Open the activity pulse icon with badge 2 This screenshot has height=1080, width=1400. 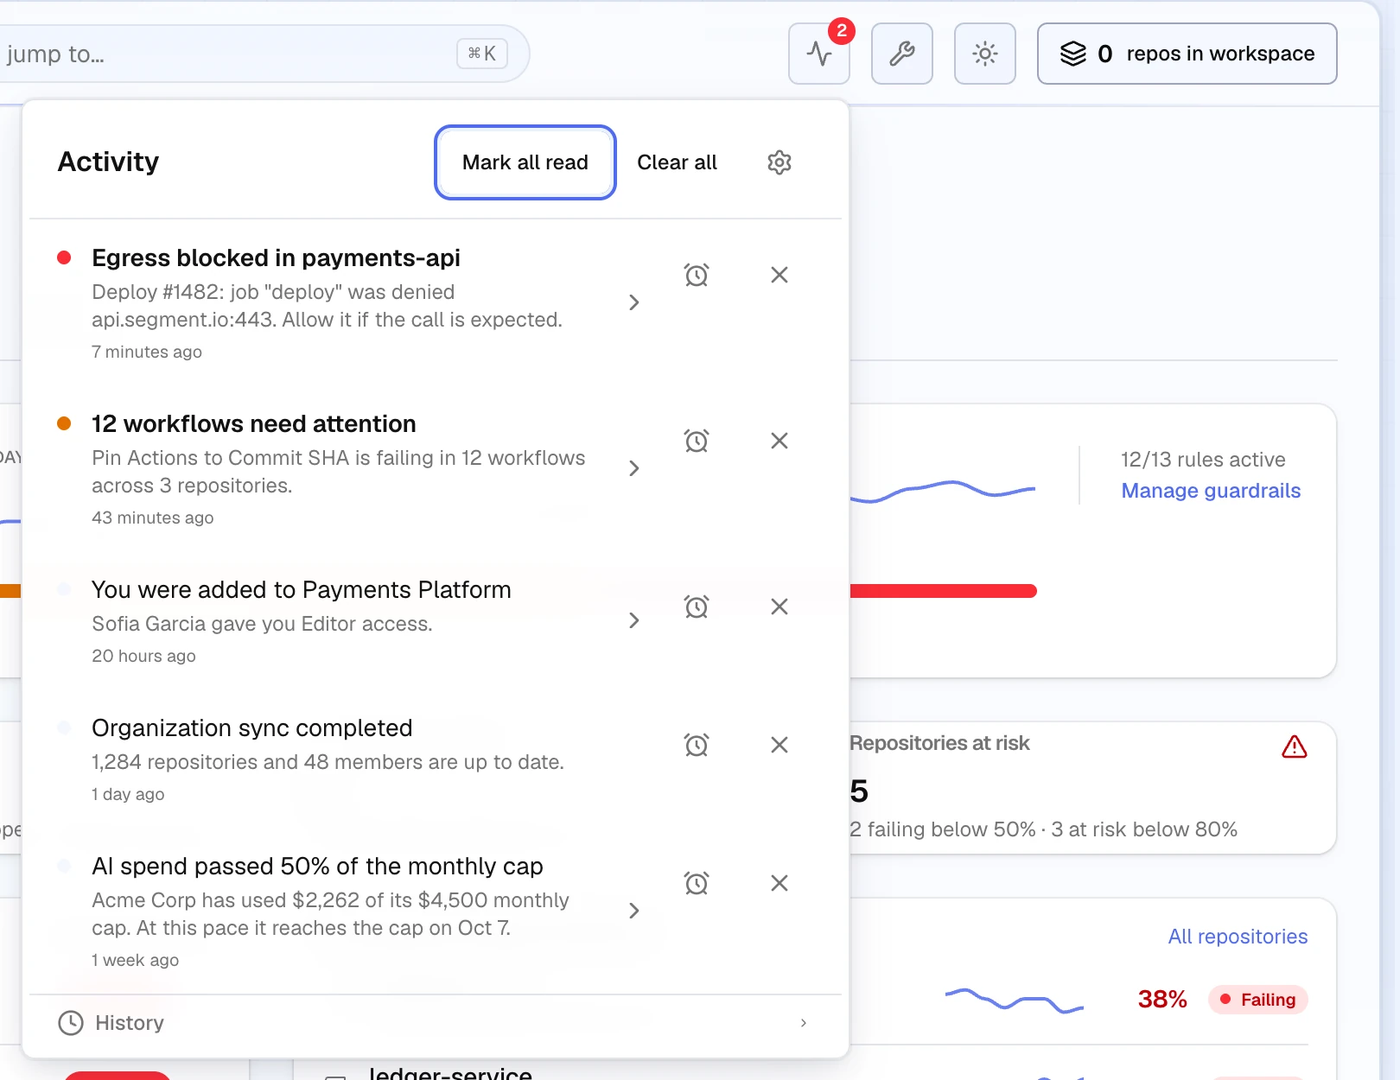click(819, 54)
